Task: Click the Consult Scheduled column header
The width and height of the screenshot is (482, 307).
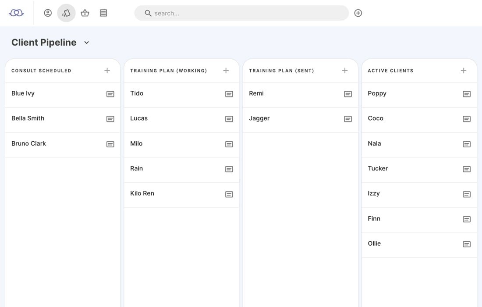Action: coord(42,71)
